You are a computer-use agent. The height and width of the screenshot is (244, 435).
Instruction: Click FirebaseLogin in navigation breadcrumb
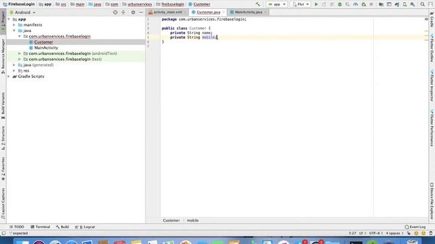point(21,4)
